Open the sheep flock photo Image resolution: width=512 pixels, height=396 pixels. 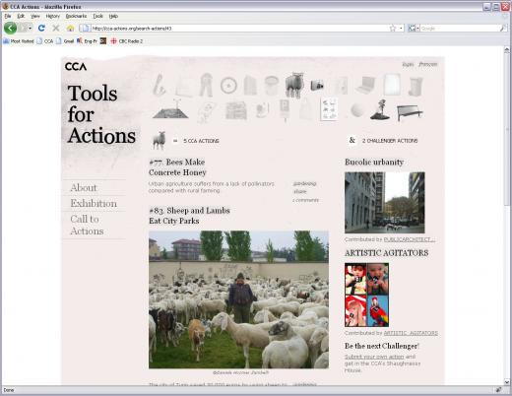tap(238, 299)
